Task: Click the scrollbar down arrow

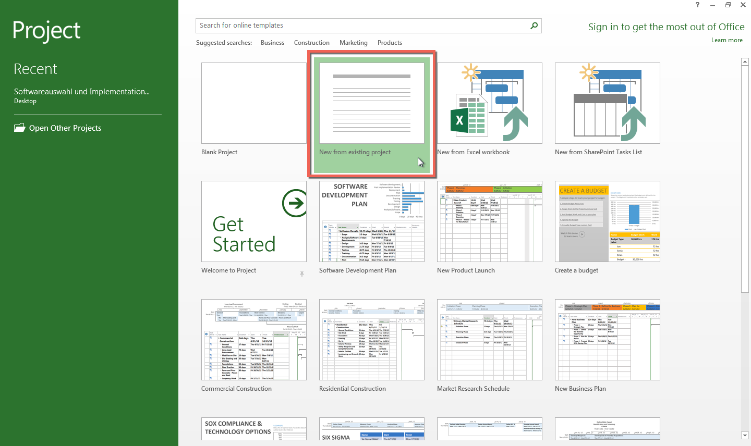Action: [x=745, y=436]
